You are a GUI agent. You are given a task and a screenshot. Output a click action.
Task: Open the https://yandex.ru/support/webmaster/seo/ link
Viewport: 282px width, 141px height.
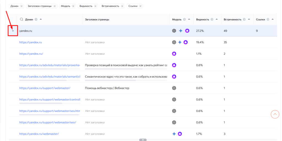click(47, 122)
